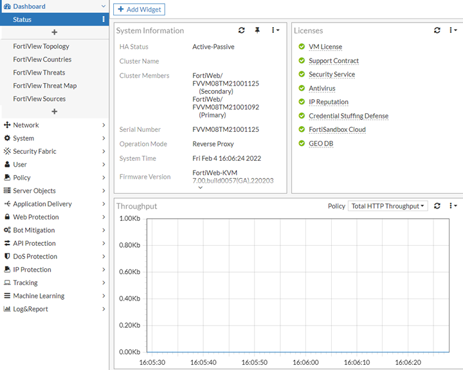Click the Throughput widget title
The height and width of the screenshot is (370, 463).
pos(137,206)
